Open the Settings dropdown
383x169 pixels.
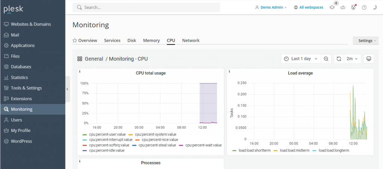coord(365,40)
